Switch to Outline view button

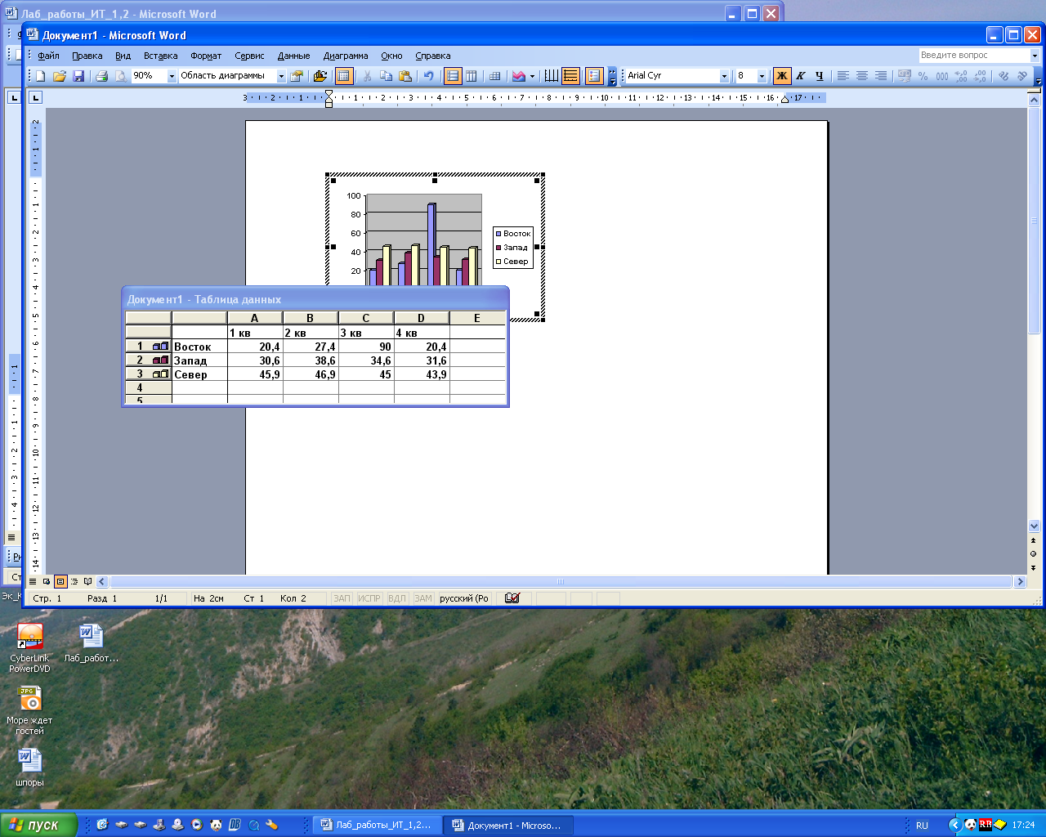click(74, 582)
